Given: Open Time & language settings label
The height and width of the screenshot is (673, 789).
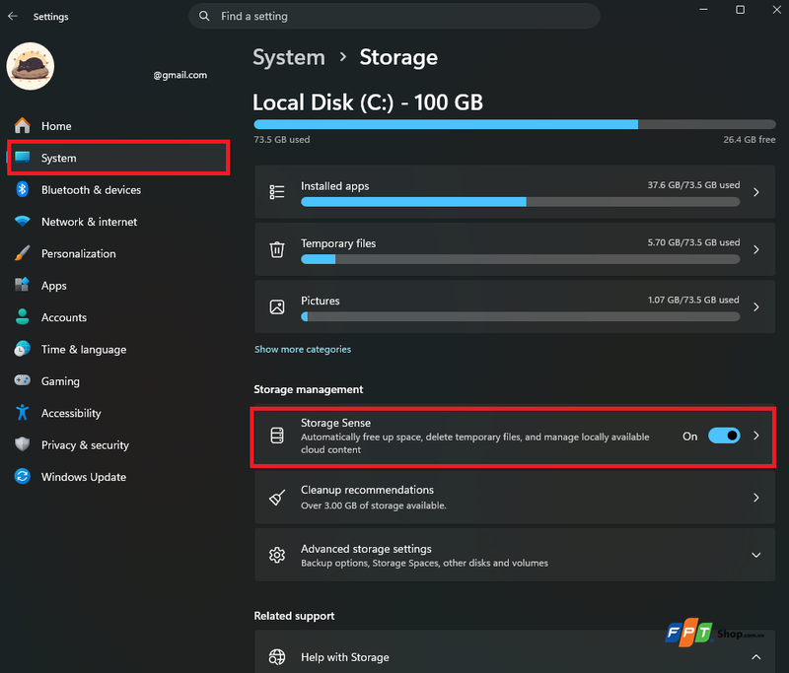Looking at the screenshot, I should [84, 350].
